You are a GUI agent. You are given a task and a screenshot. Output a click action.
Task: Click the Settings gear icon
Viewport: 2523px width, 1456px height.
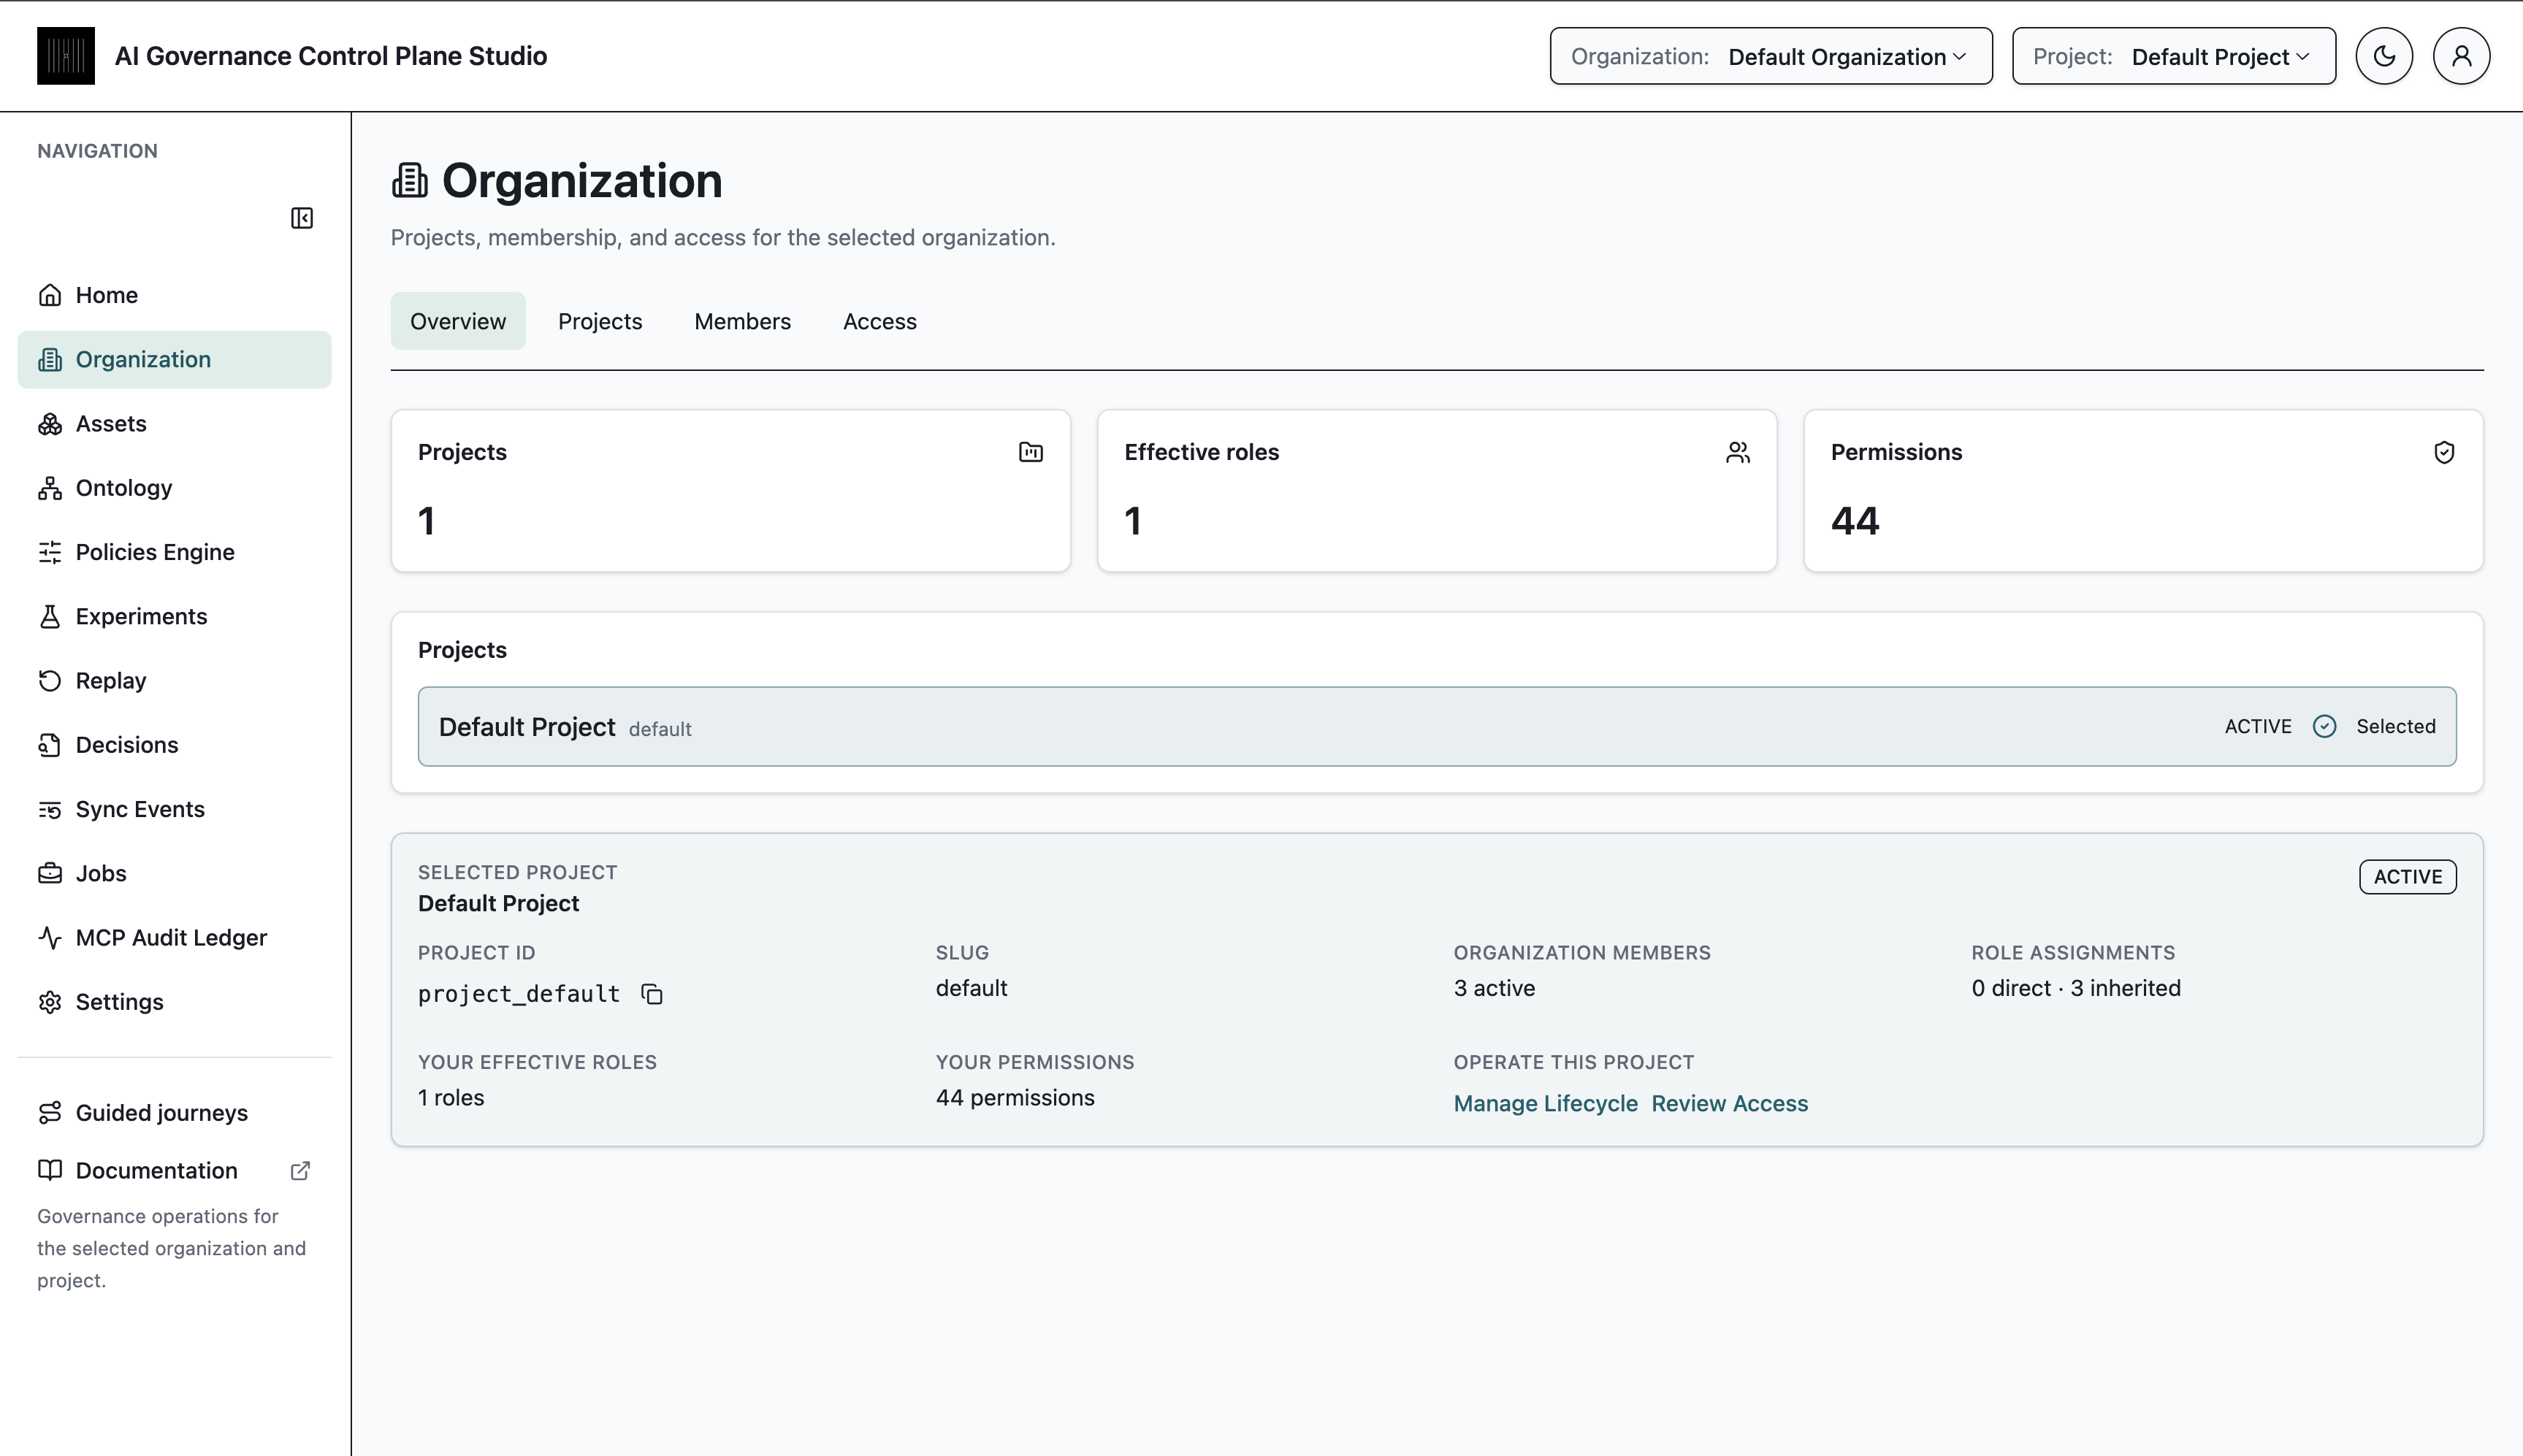tap(50, 1002)
